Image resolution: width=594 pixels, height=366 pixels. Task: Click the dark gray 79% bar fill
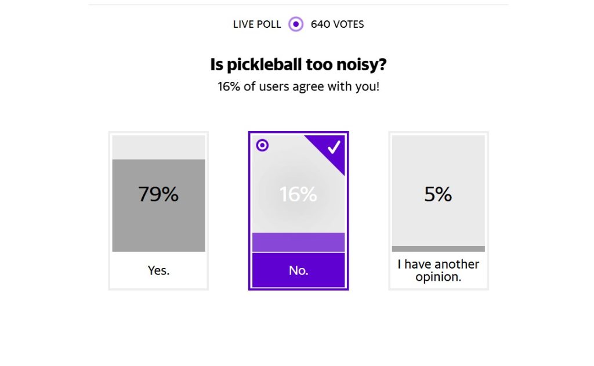[158, 205]
